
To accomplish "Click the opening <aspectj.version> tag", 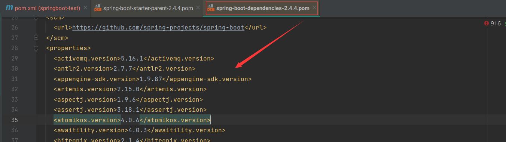I will (85, 100).
